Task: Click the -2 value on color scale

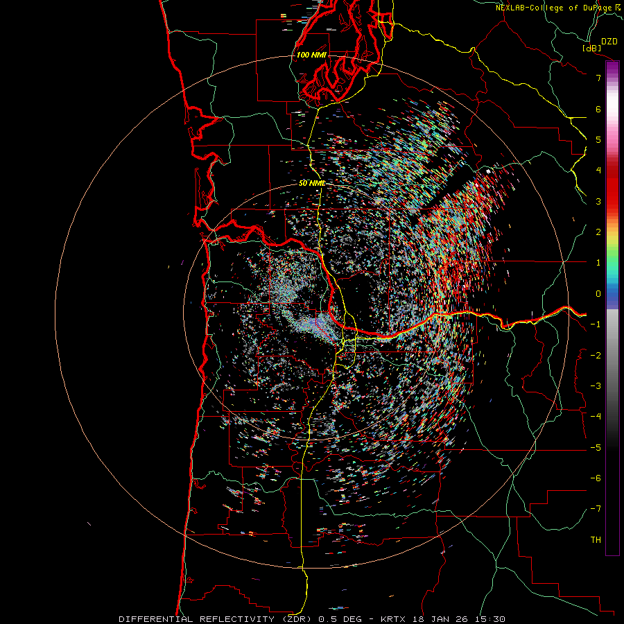Action: [596, 356]
